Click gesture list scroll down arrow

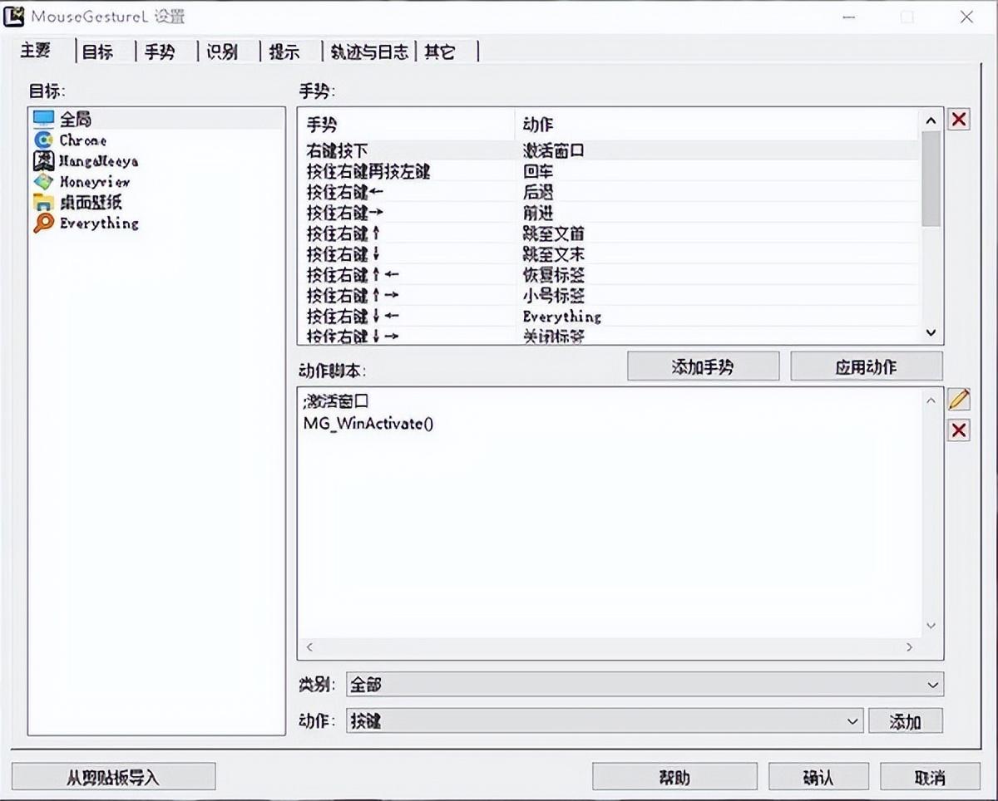[x=931, y=332]
